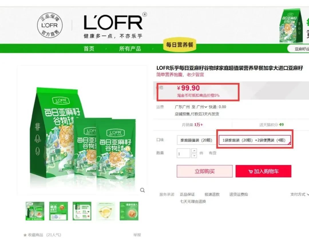Click the quantity input field

[183, 153]
